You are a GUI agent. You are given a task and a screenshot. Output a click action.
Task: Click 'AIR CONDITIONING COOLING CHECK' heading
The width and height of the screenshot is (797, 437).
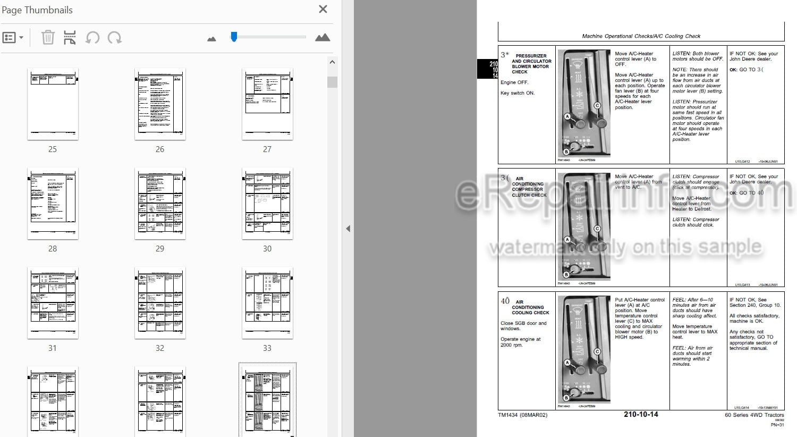click(x=530, y=307)
